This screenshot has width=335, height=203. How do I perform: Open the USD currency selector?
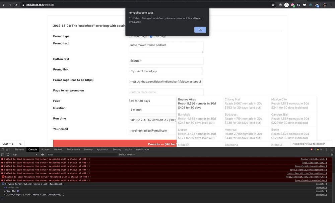pos(8,144)
